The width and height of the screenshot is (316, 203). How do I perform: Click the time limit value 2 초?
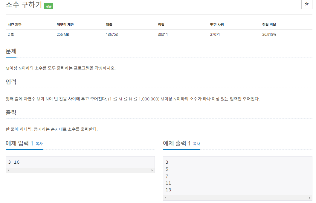[11, 34]
